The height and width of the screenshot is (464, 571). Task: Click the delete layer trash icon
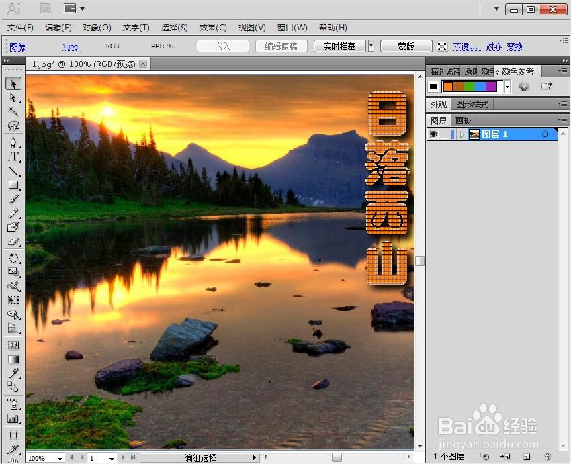[547, 457]
